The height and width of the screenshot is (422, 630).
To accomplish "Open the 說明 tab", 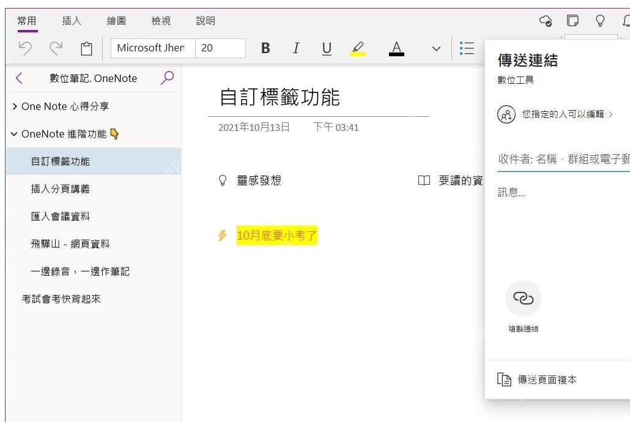I will pyautogui.click(x=206, y=21).
